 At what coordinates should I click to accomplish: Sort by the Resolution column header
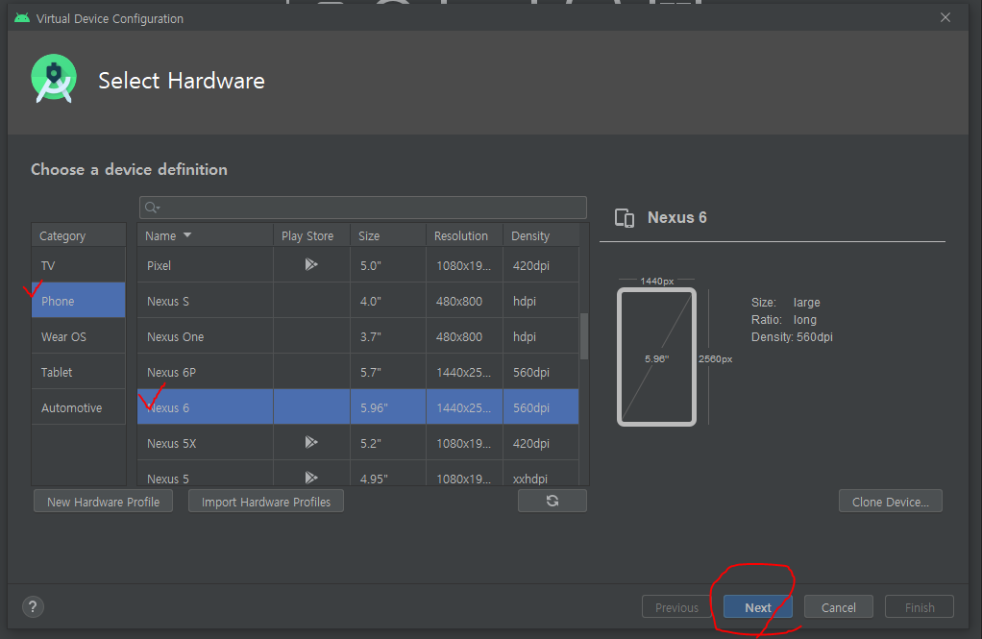click(x=464, y=235)
